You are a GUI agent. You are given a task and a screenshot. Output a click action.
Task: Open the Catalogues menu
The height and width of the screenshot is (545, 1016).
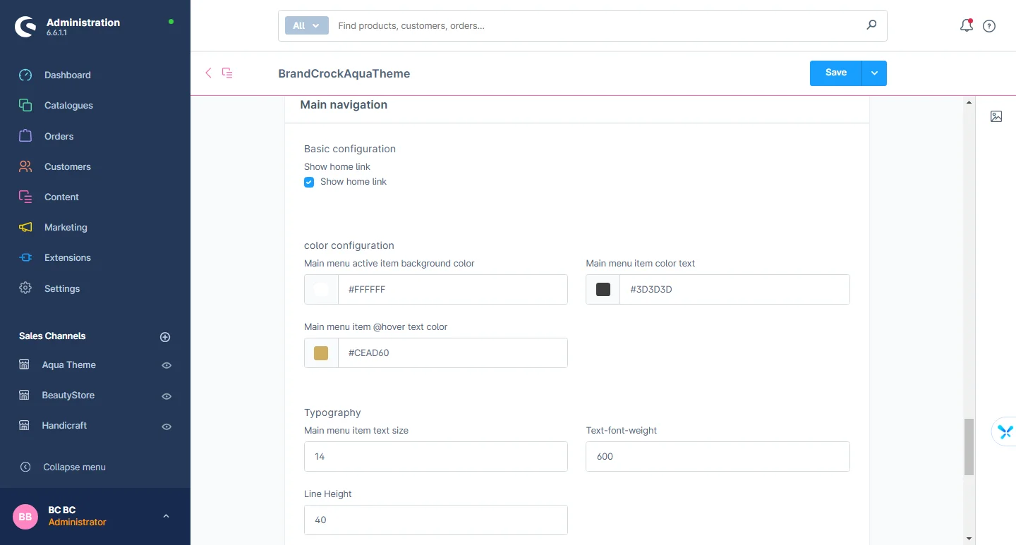(x=68, y=106)
